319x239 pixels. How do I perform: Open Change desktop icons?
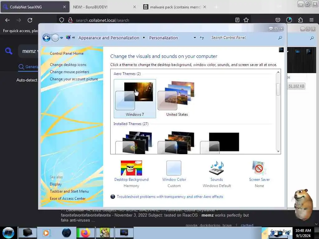pos(68,65)
